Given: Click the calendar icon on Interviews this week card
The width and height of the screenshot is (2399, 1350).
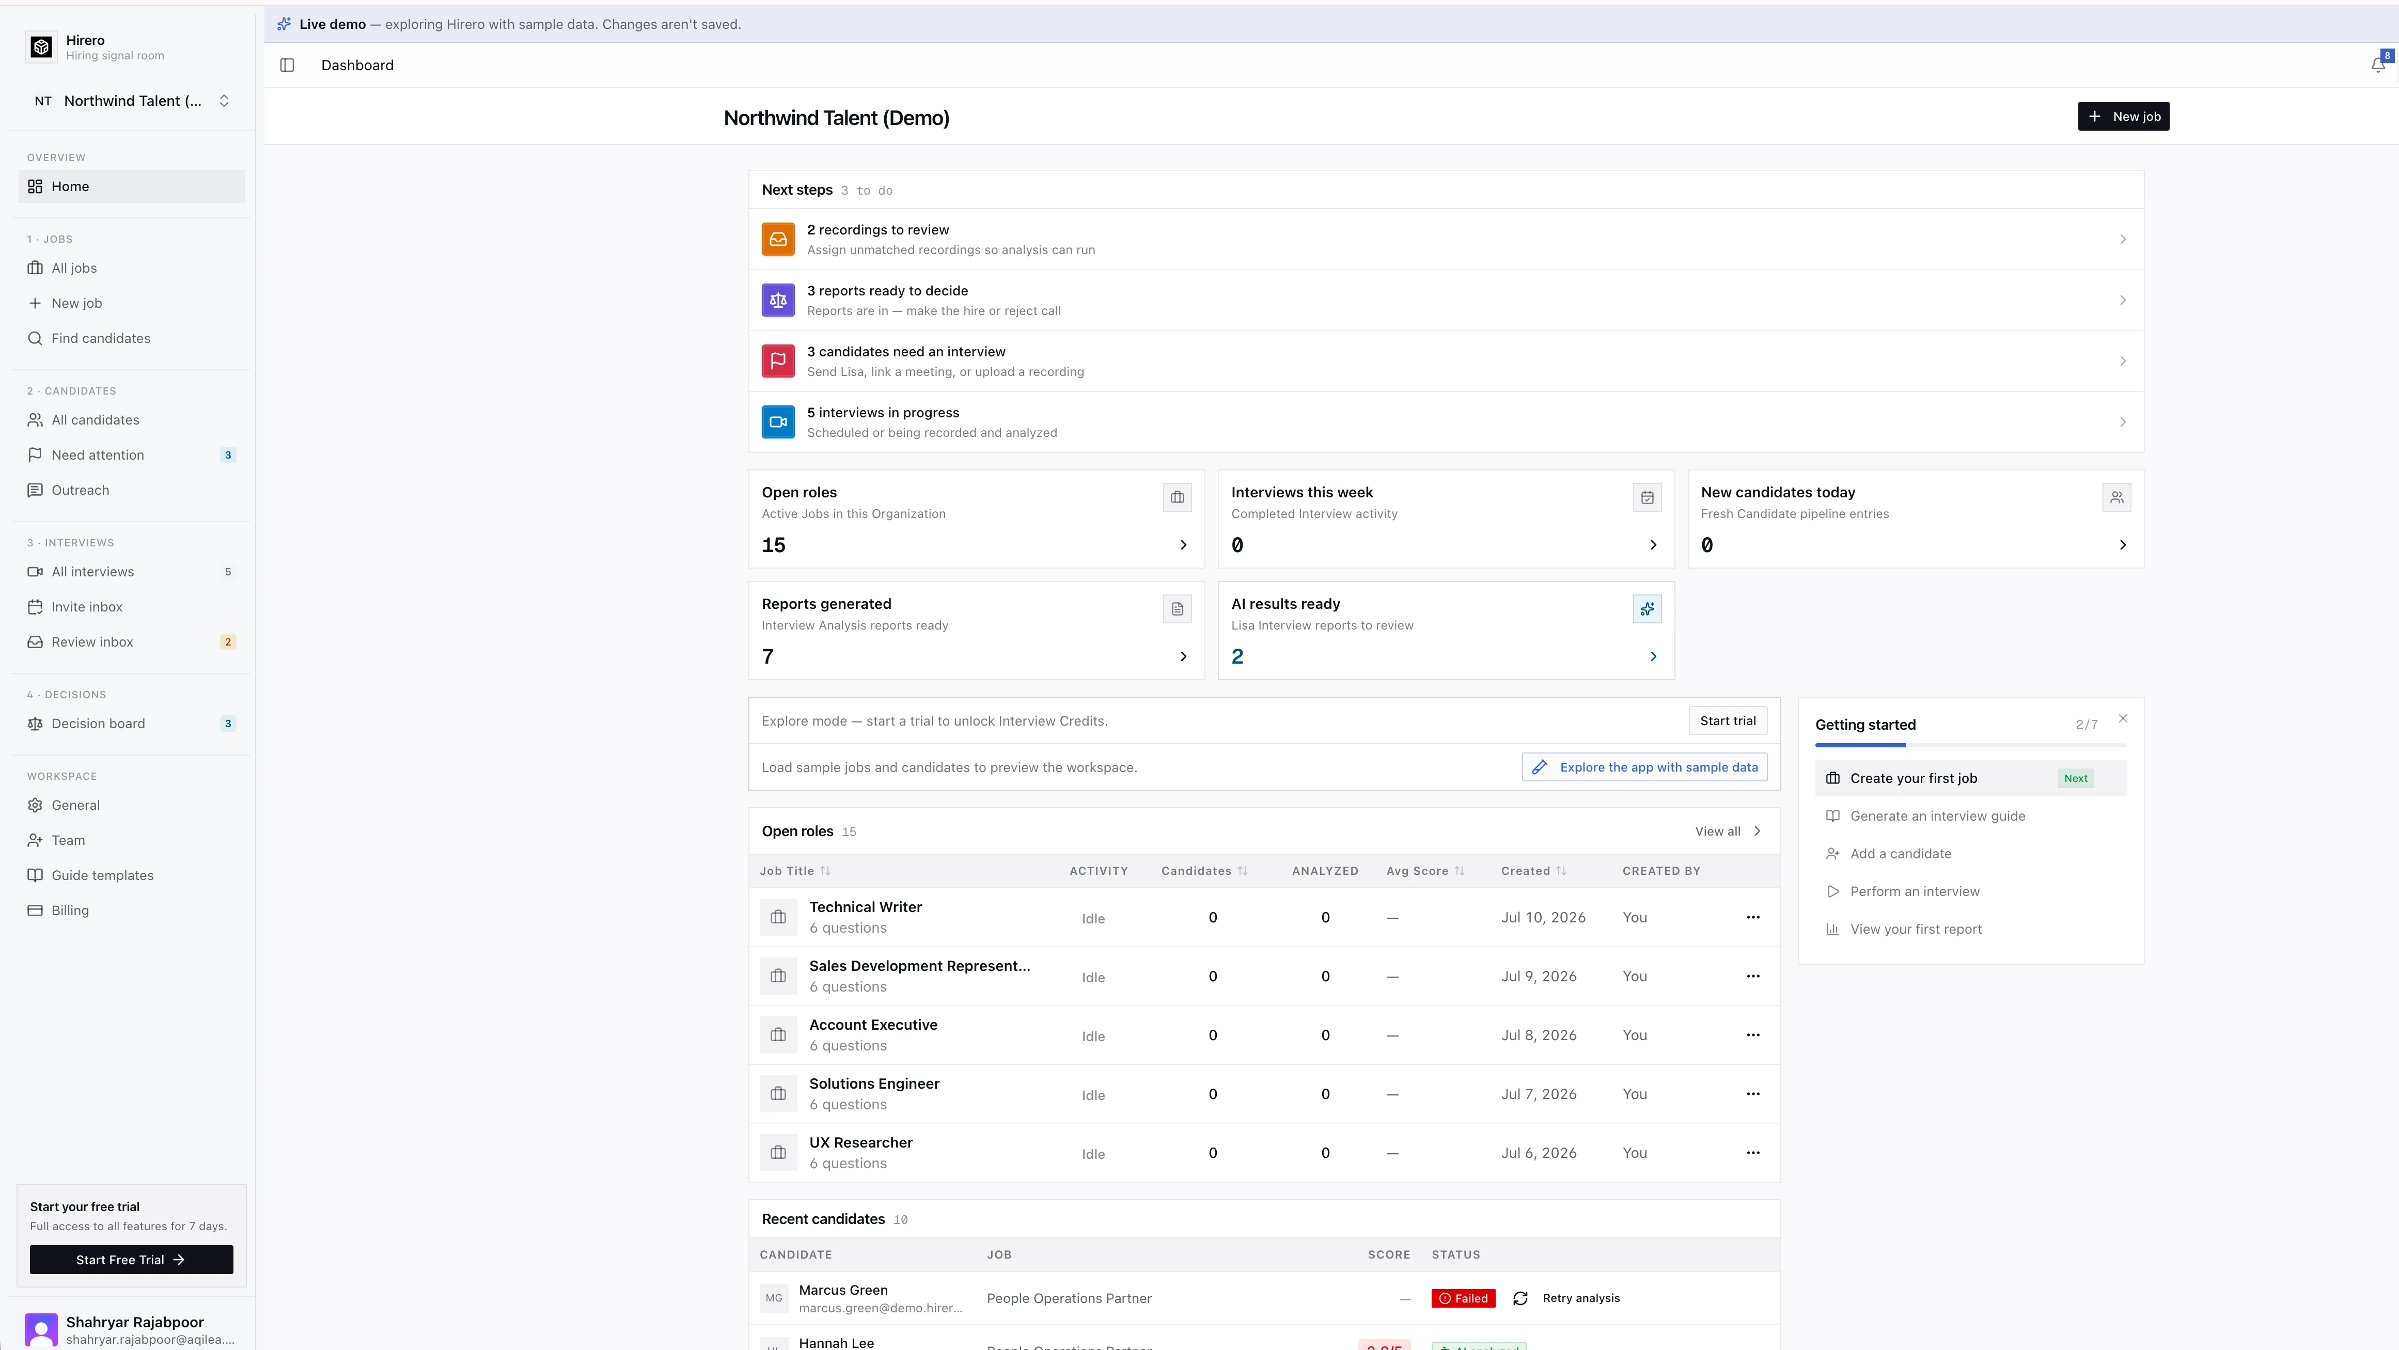Looking at the screenshot, I should 1647,497.
